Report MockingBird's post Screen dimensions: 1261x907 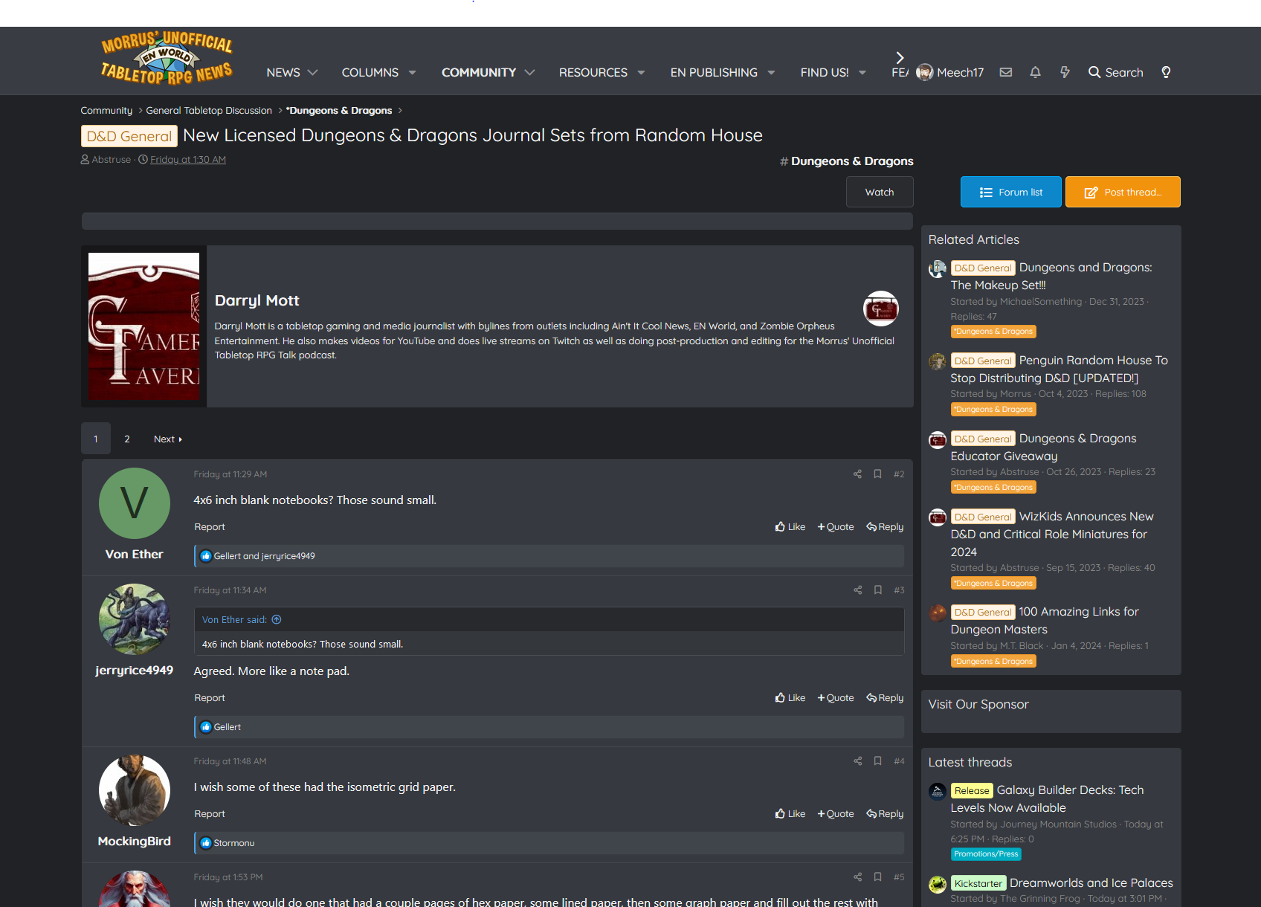coord(210,814)
